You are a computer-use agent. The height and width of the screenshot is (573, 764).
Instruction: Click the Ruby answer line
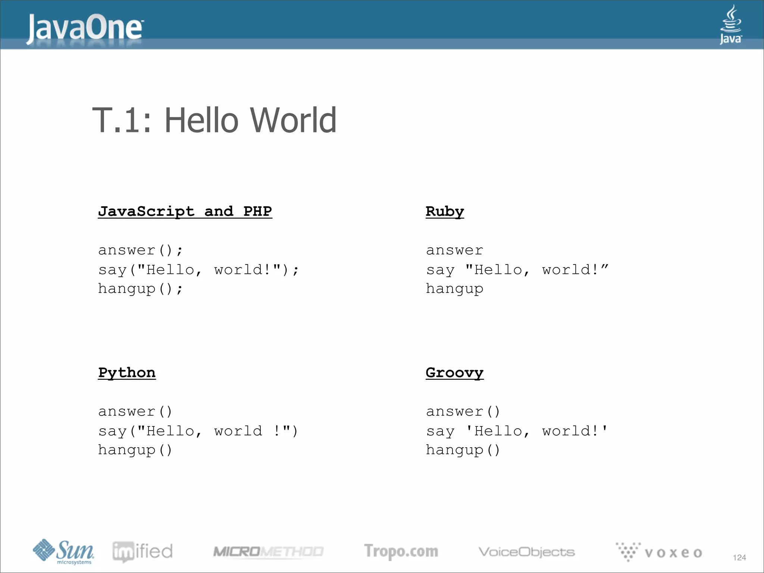(454, 250)
